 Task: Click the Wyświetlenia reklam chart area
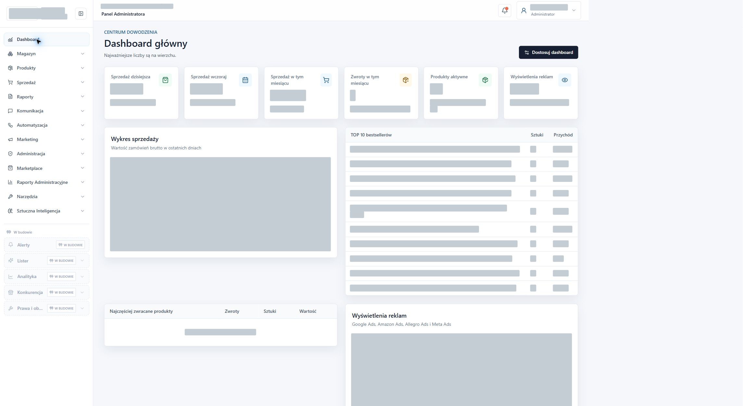click(461, 370)
